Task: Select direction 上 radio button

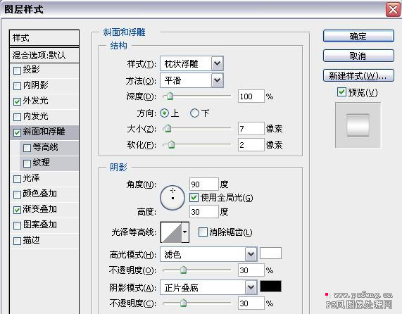Action: point(164,113)
